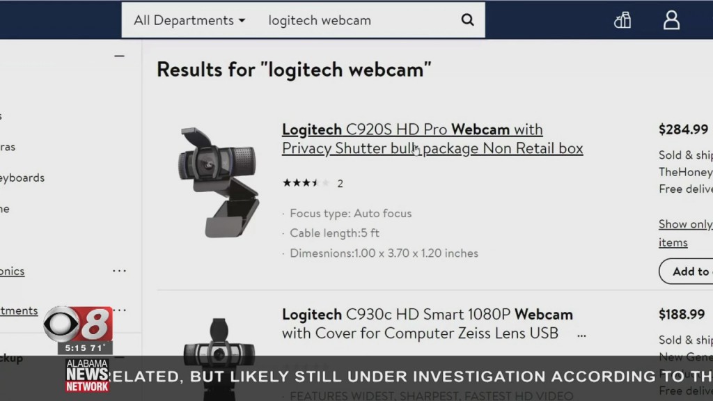The height and width of the screenshot is (401, 713).
Task: Click the $284.99 price of the C920S
Action: pos(684,129)
